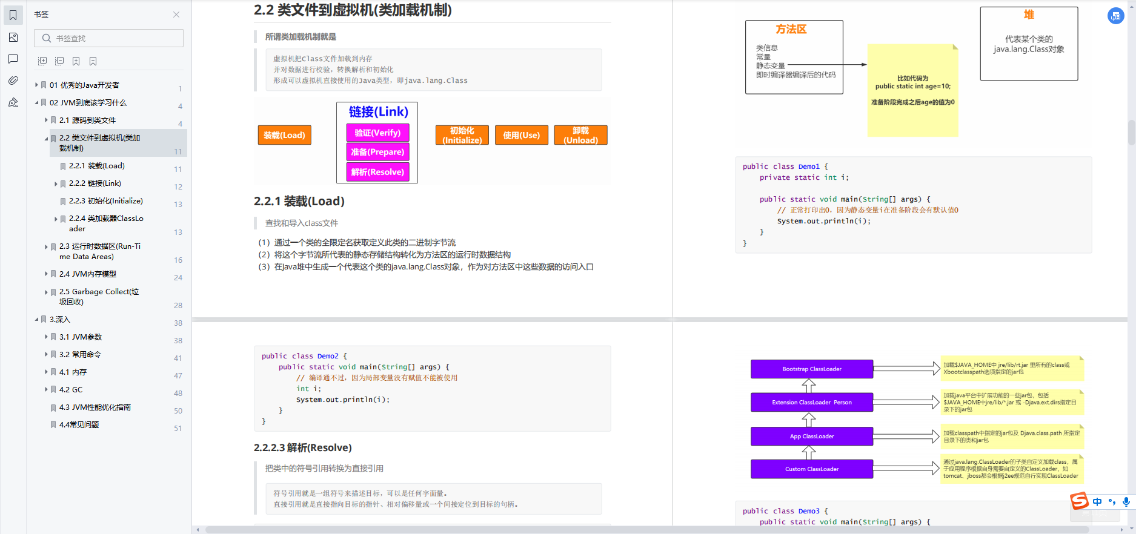The image size is (1136, 534).
Task: Open the thumbnails sidebar panel
Action: (13, 38)
